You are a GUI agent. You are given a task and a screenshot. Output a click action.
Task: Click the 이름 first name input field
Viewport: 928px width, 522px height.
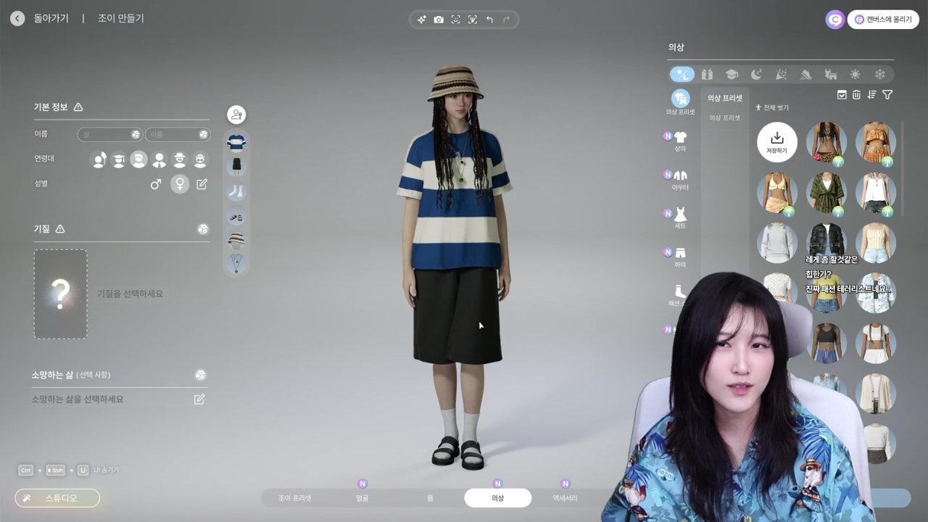pyautogui.click(x=178, y=134)
